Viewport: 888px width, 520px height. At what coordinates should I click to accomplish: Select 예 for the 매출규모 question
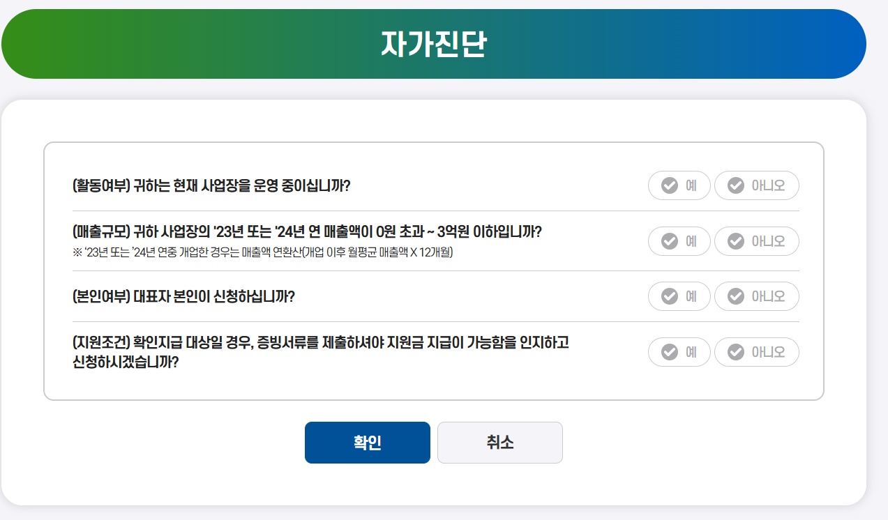(x=679, y=241)
